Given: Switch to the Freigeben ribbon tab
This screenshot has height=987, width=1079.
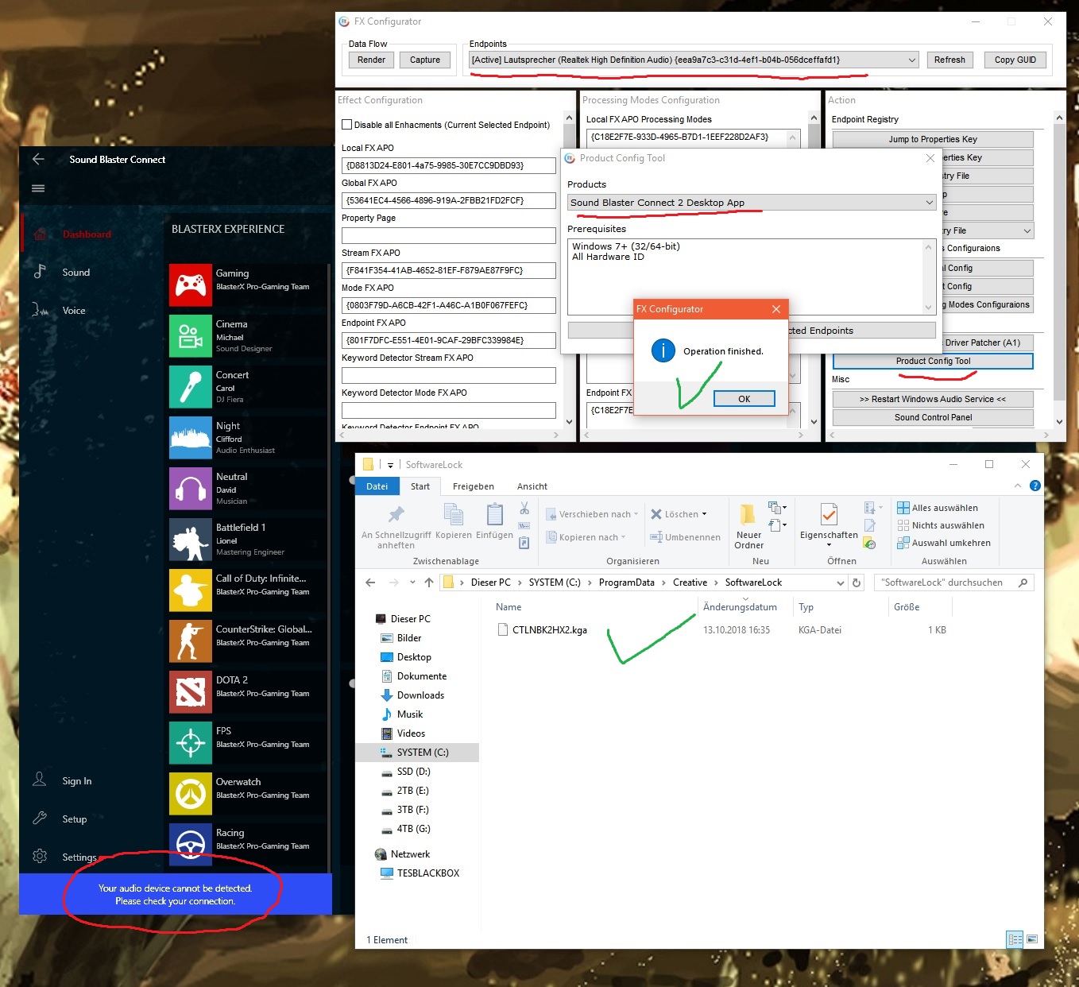Looking at the screenshot, I should click(x=474, y=486).
